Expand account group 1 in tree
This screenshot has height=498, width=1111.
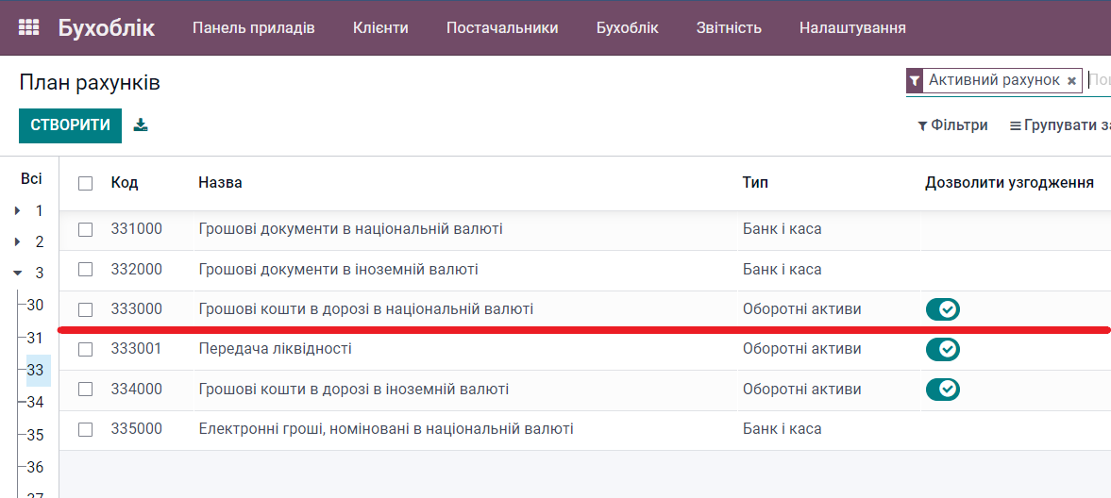click(x=18, y=211)
